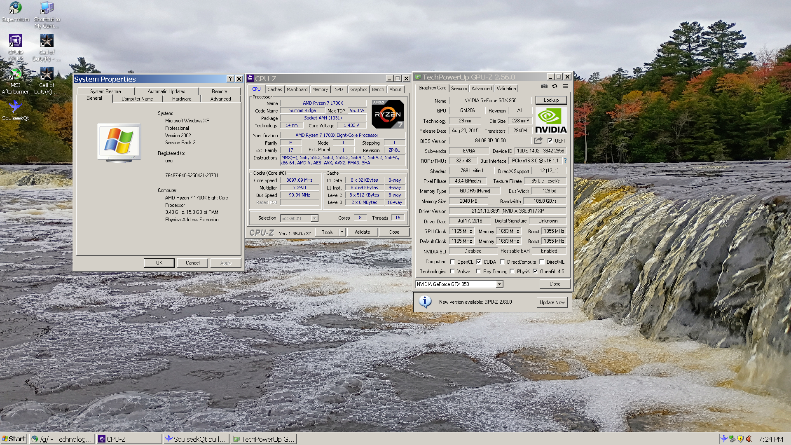Enable the OpenCL checkbox
Screen dimensions: 791x445
click(453, 262)
